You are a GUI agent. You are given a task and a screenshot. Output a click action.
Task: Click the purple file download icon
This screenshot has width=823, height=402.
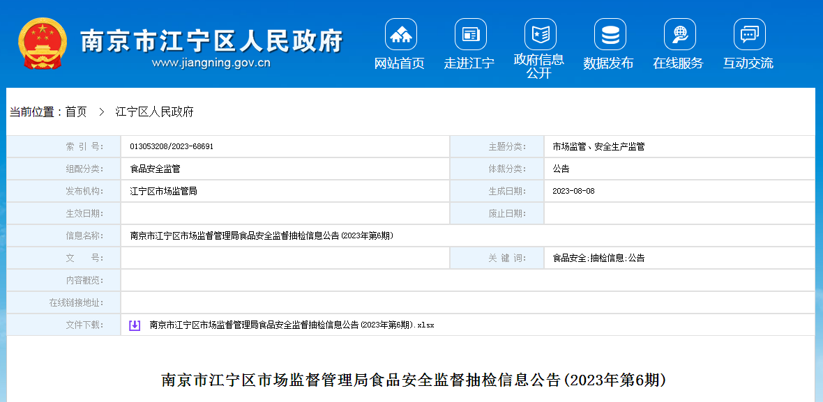click(135, 325)
